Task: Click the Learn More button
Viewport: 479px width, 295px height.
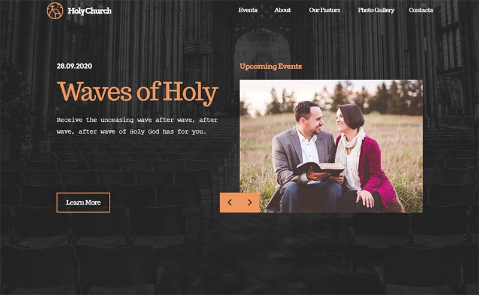Action: (83, 202)
